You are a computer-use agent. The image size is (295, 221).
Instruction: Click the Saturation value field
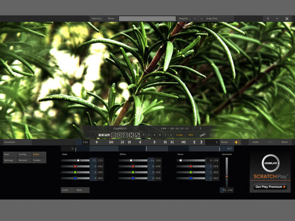(x=227, y=190)
